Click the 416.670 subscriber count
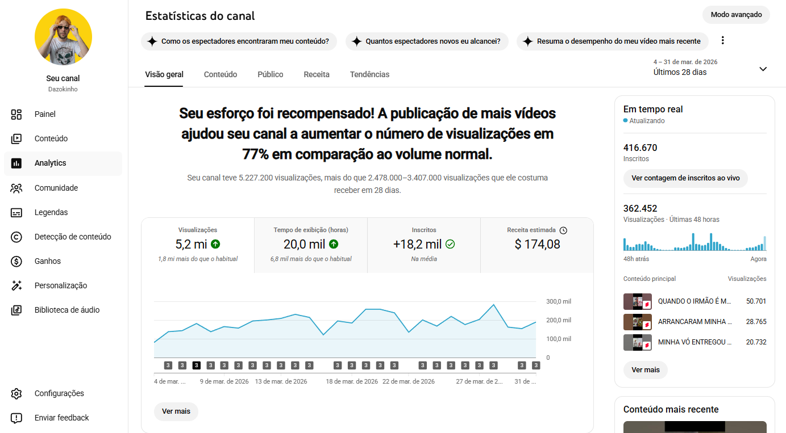 tap(640, 148)
